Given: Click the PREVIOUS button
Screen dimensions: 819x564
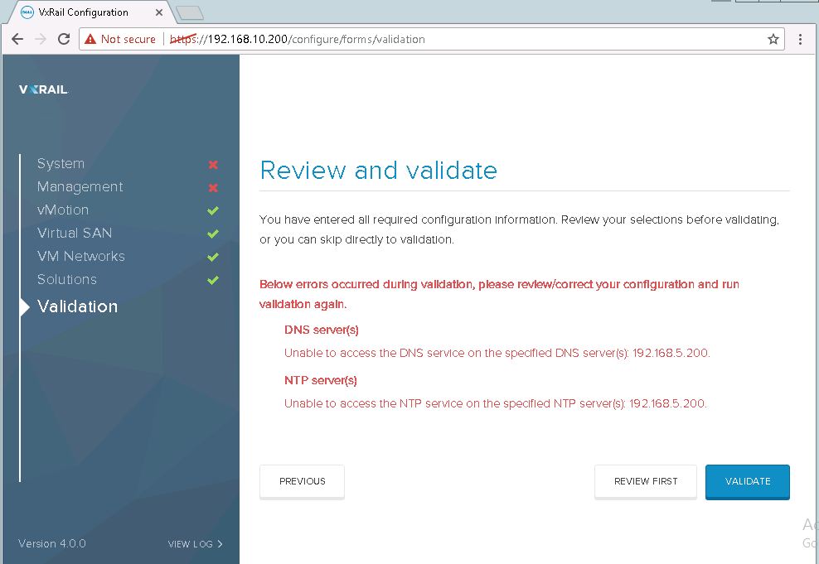Looking at the screenshot, I should pos(302,481).
